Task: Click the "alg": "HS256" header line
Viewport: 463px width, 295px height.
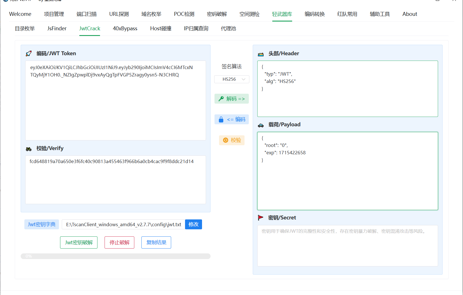Action: 280,82
